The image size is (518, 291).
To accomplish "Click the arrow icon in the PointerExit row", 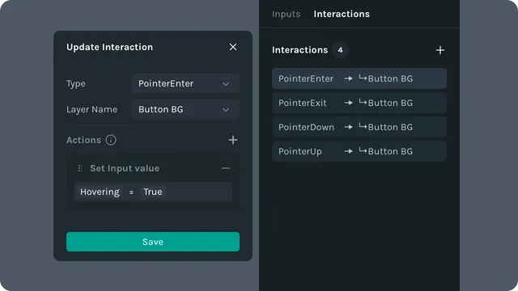I will click(348, 103).
